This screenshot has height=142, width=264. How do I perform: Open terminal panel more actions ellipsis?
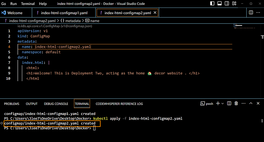coord(244,103)
